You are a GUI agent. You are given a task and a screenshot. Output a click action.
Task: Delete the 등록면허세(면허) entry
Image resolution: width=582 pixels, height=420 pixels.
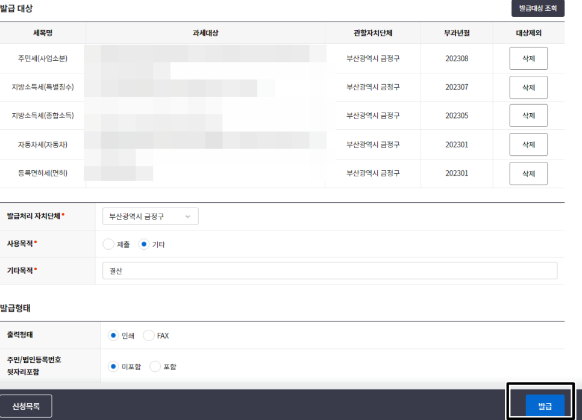pyautogui.click(x=528, y=173)
